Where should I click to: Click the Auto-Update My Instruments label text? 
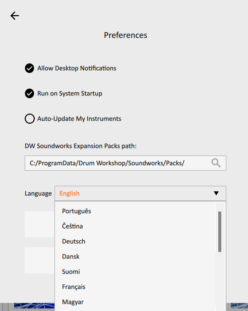click(79, 119)
